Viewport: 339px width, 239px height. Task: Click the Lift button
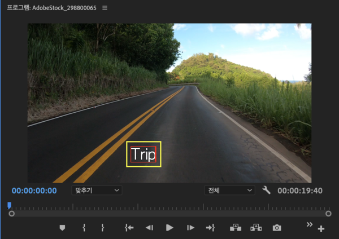coord(236,228)
